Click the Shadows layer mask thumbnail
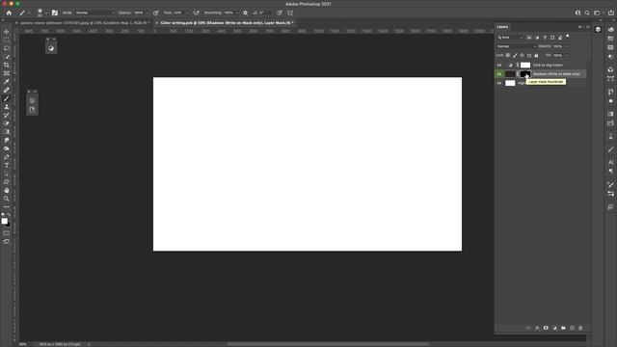The height and width of the screenshot is (347, 617). coord(524,74)
